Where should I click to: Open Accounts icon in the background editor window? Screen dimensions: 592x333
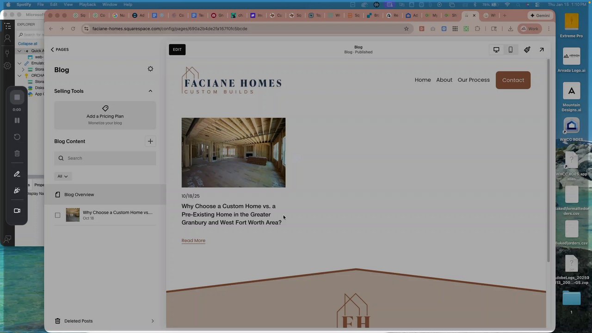(x=7, y=39)
